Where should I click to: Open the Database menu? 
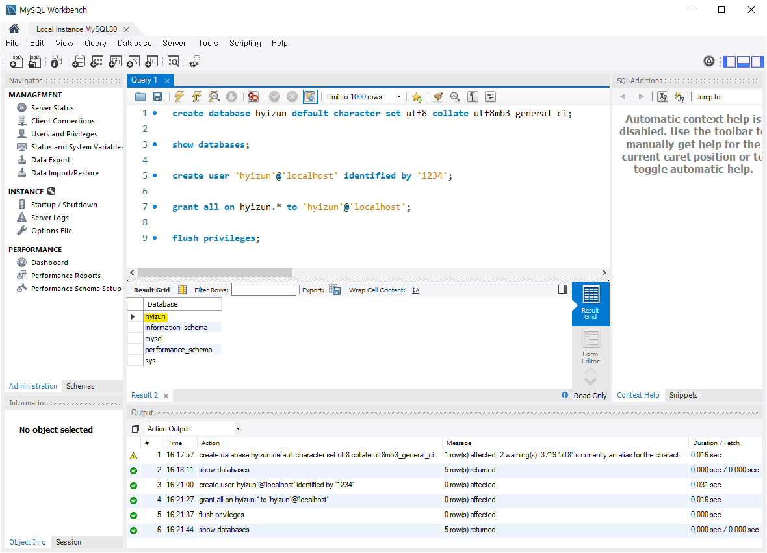click(x=135, y=43)
